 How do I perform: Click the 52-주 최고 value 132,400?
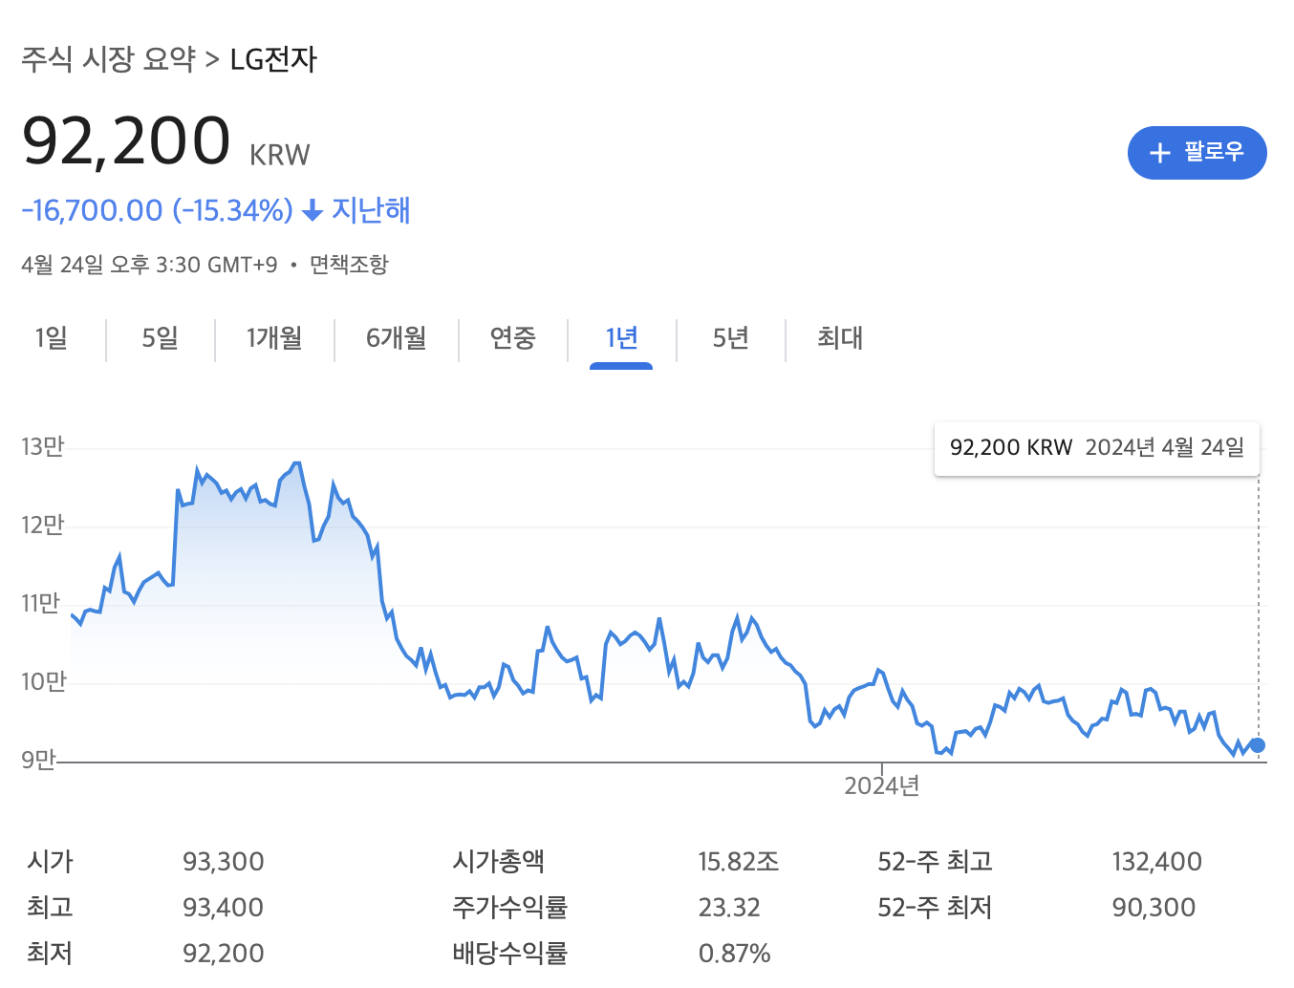pyautogui.click(x=1156, y=862)
